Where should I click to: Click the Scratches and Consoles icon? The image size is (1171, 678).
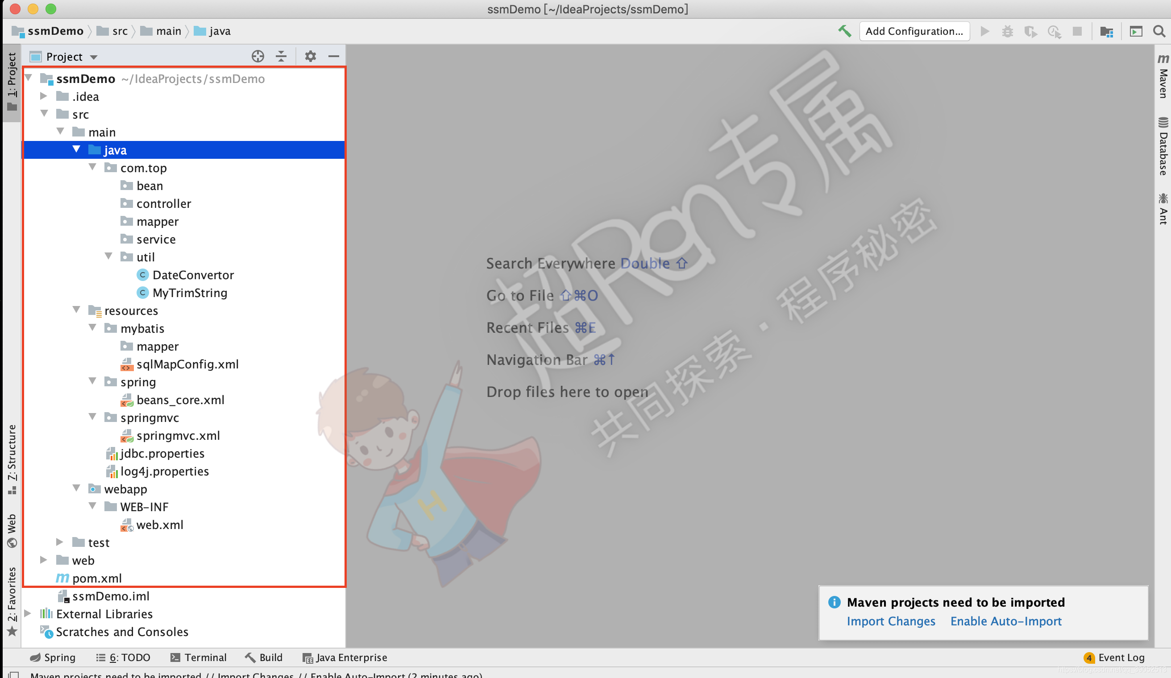click(46, 632)
